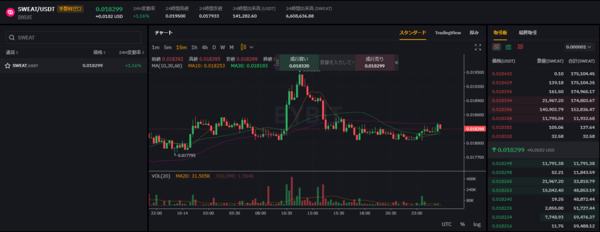600x232 pixels.
Task: Grab the quick order bar drag handle
Action: click(x=277, y=63)
